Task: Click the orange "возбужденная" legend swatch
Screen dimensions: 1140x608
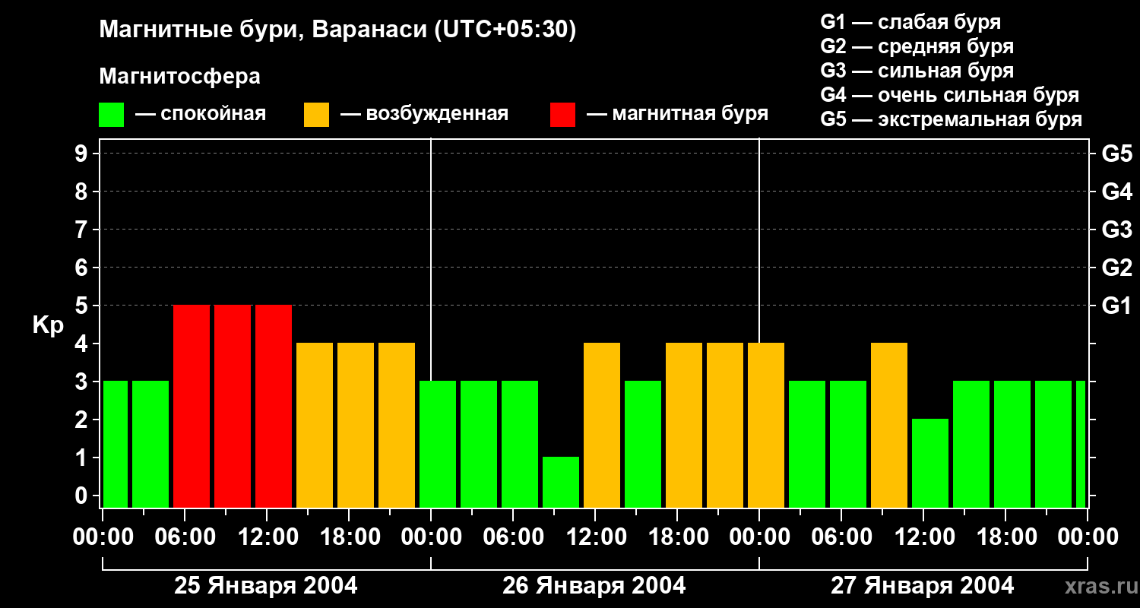Action: pyautogui.click(x=316, y=115)
